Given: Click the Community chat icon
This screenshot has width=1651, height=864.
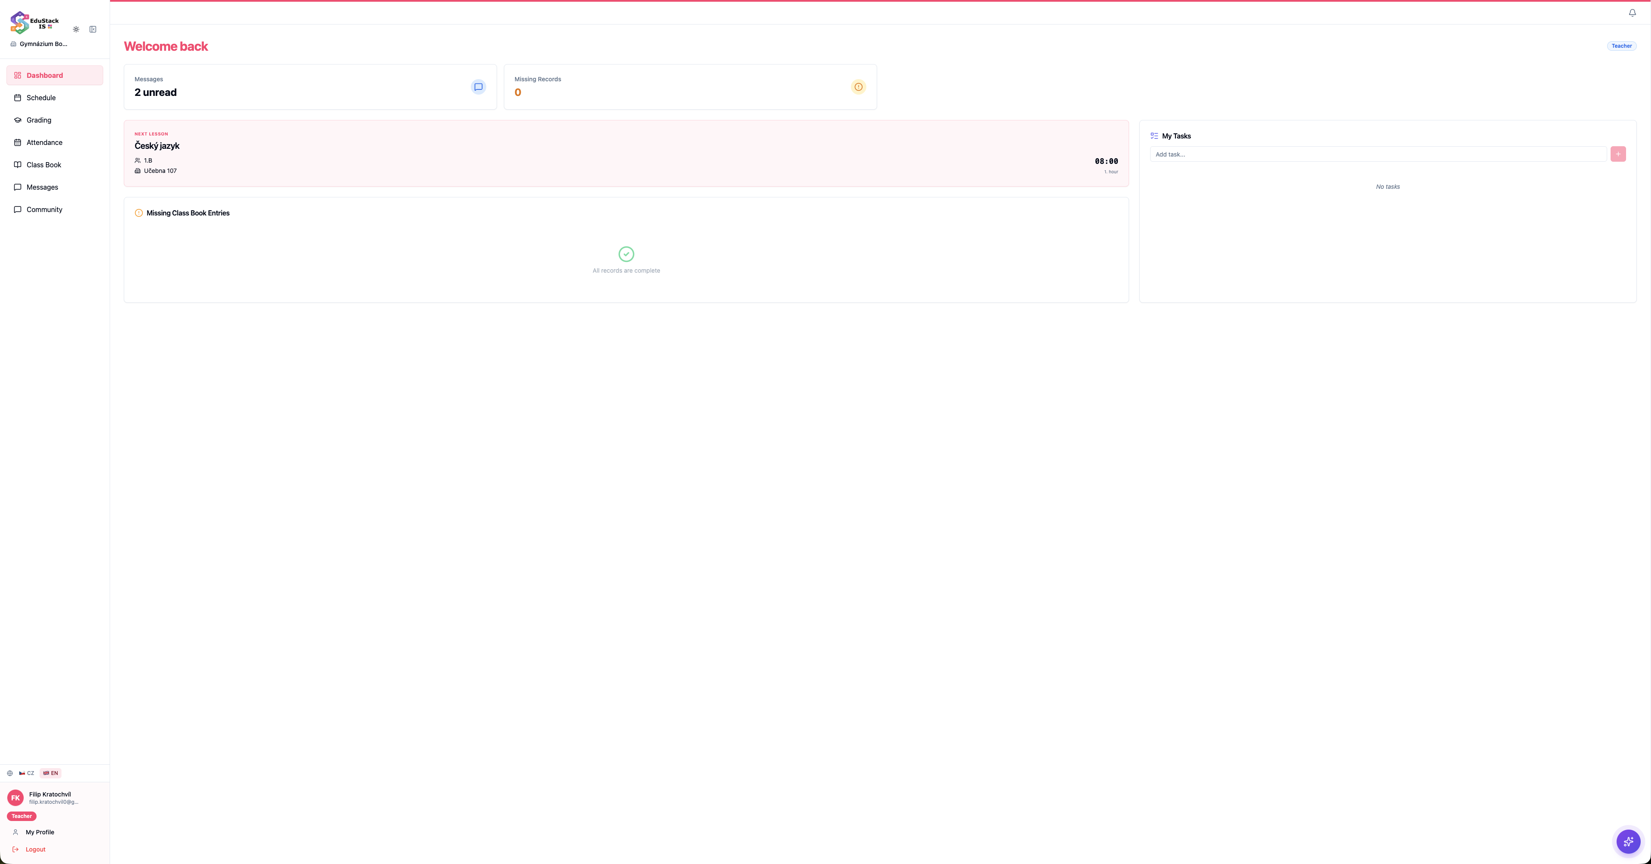Looking at the screenshot, I should click(x=18, y=209).
